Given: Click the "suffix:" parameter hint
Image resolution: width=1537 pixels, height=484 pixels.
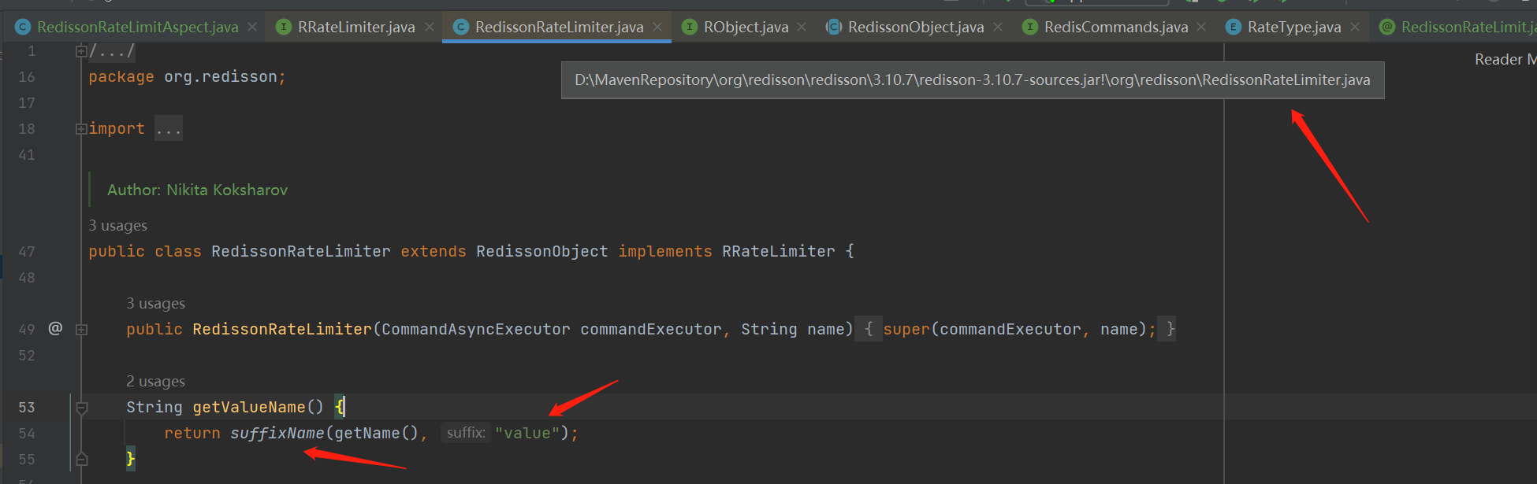Looking at the screenshot, I should pyautogui.click(x=466, y=433).
